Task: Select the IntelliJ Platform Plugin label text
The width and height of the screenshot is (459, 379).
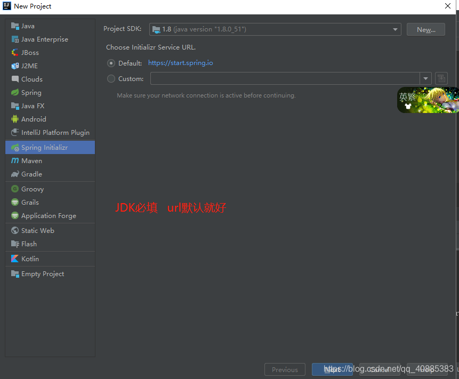Action: pos(55,133)
